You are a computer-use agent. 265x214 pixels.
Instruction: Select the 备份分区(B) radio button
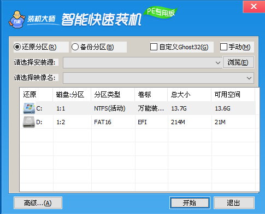click(x=75, y=47)
